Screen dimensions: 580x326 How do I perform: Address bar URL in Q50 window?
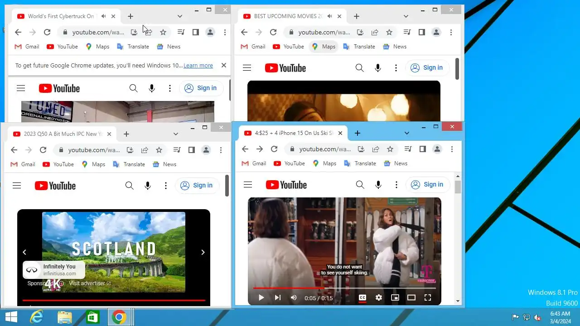[94, 150]
